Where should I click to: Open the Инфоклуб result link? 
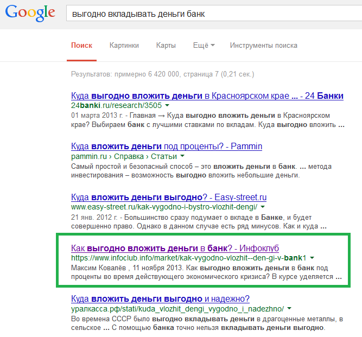tap(175, 248)
